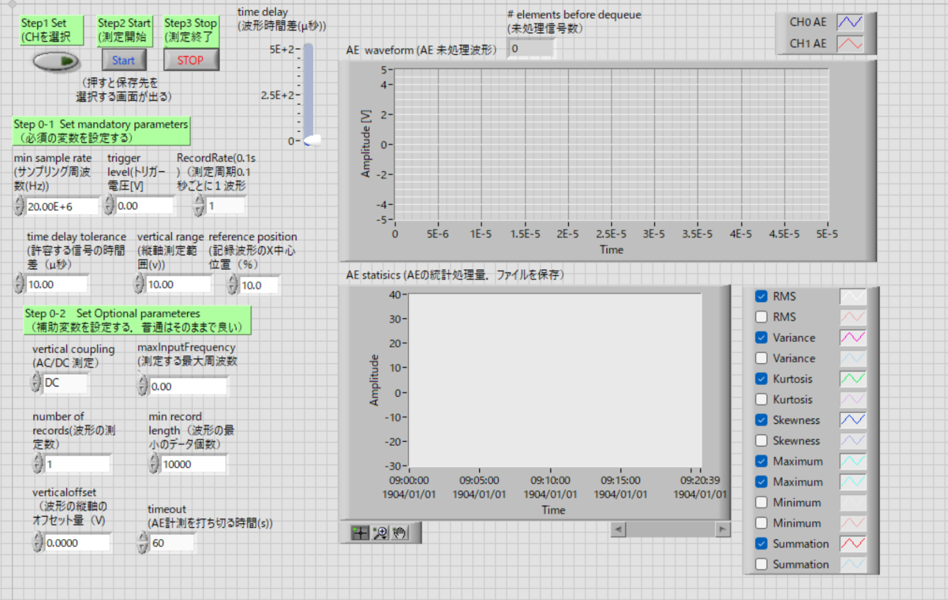This screenshot has width=948, height=600.
Task: Click the statistics graph scrollbar right arrow
Action: pos(722,529)
